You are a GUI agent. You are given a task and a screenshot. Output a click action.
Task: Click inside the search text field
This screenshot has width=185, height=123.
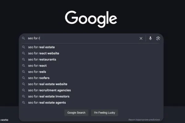pos(86,38)
